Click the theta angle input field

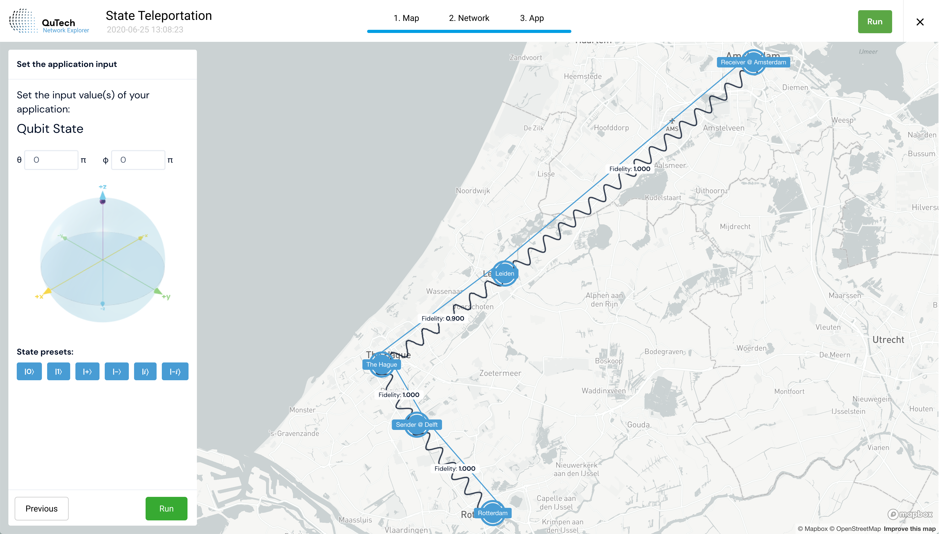pos(51,160)
